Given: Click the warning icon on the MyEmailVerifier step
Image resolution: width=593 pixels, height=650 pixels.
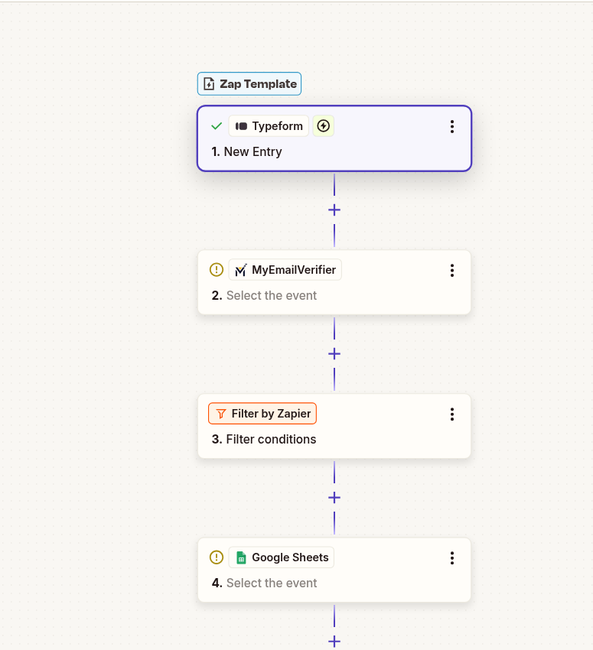Looking at the screenshot, I should coord(216,269).
